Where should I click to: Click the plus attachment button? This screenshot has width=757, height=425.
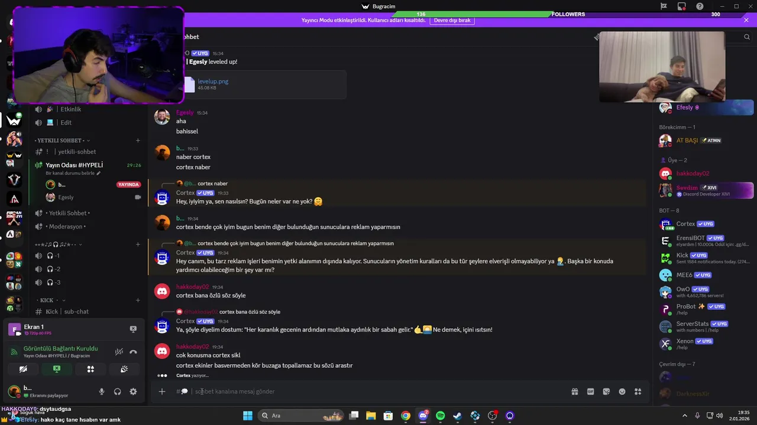[162, 391]
